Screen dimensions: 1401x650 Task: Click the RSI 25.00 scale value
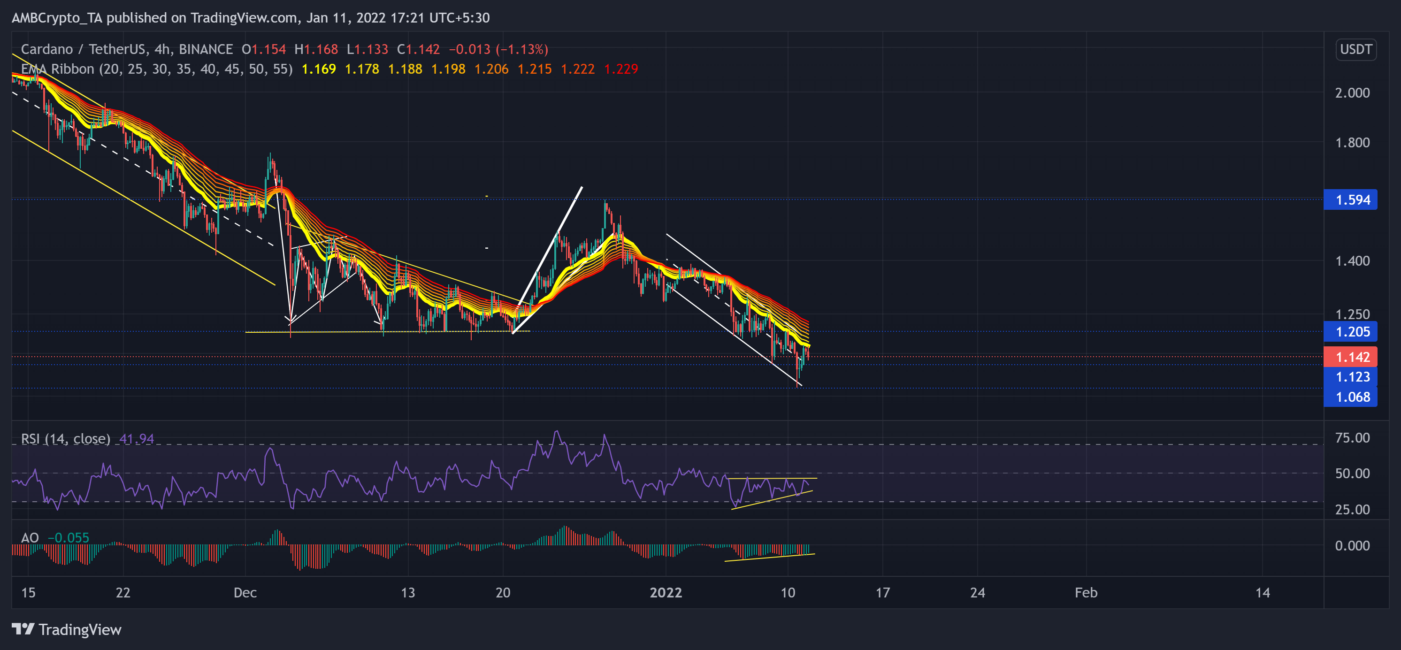pyautogui.click(x=1352, y=509)
